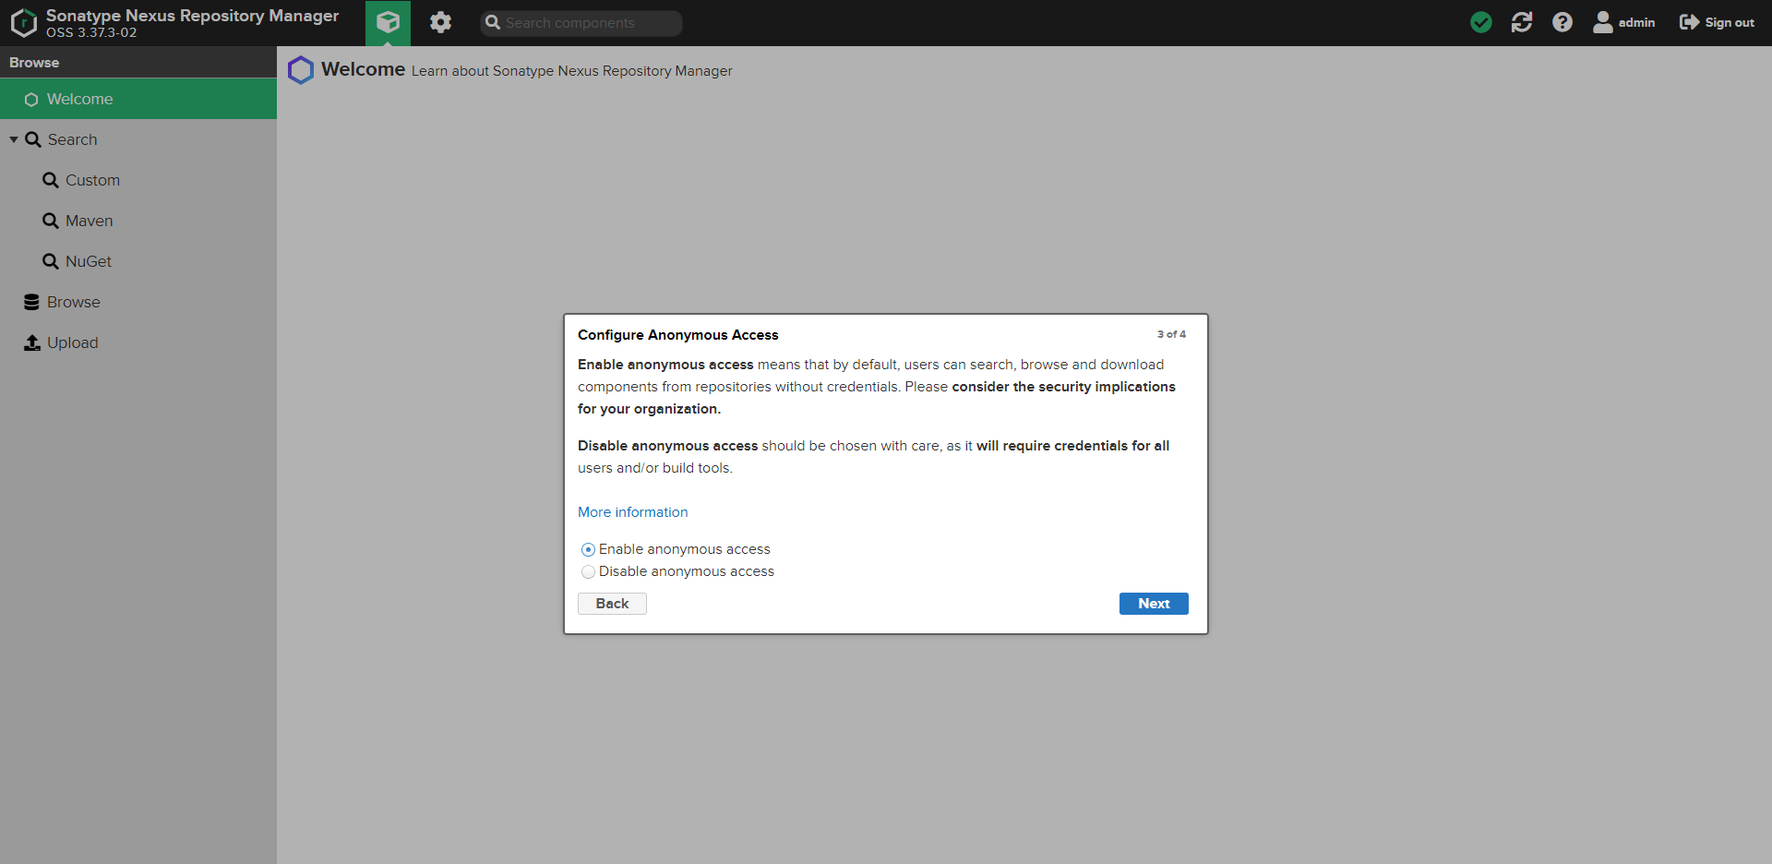Focus the Search components input field

point(581,23)
